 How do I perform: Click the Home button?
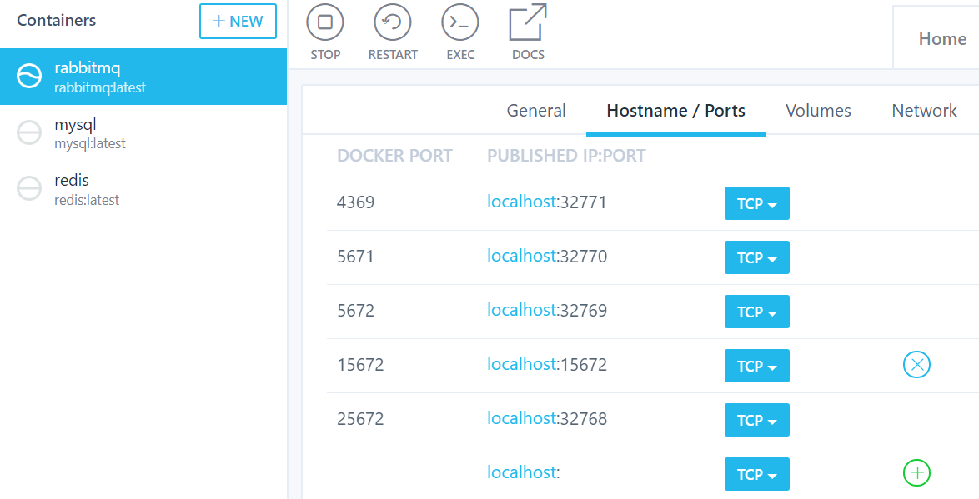click(942, 38)
